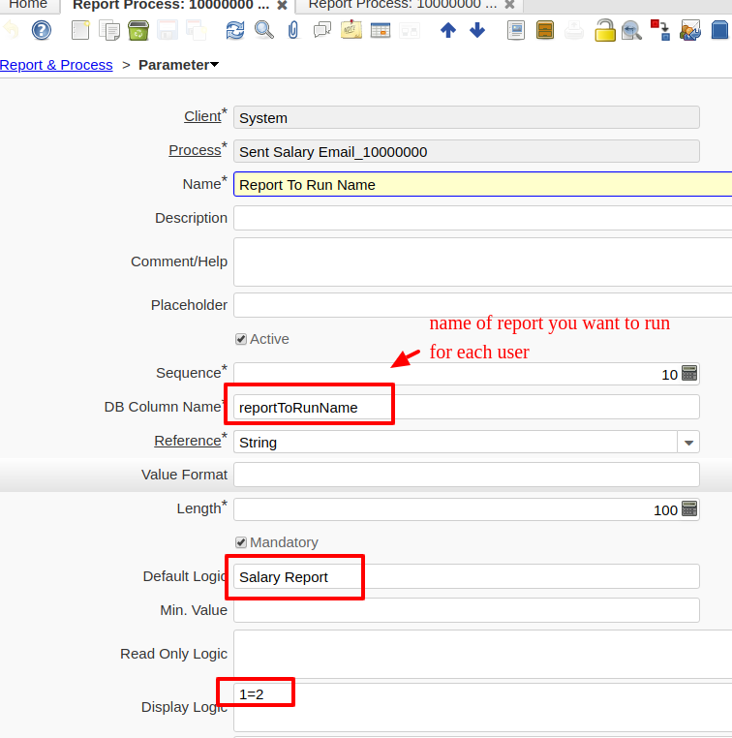Click the DB Column Name input field
Viewport: 732px width, 738px height.
pos(465,407)
